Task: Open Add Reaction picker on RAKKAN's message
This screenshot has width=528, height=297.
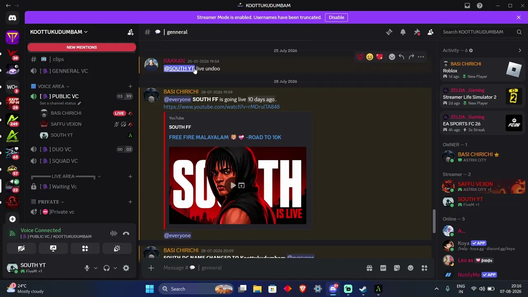Action: point(392,57)
